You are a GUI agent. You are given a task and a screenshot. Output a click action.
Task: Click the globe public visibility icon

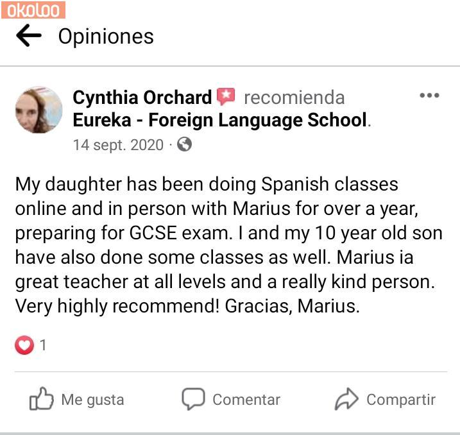click(x=184, y=144)
